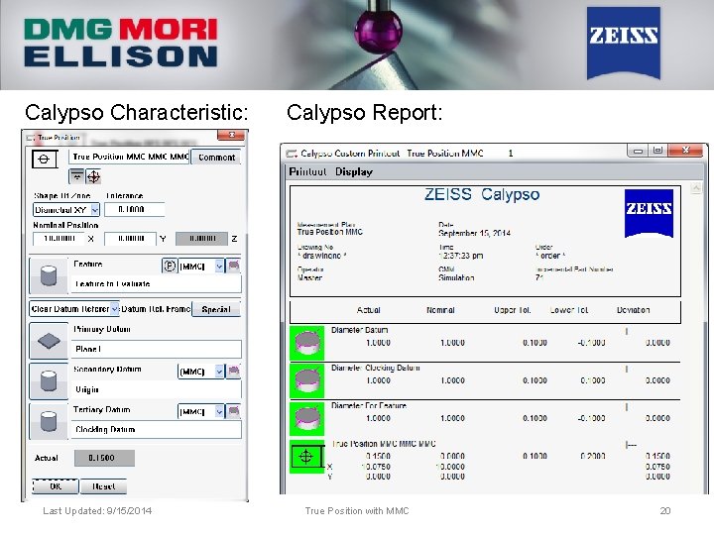Click the Actual value 0.1500 field

[104, 458]
